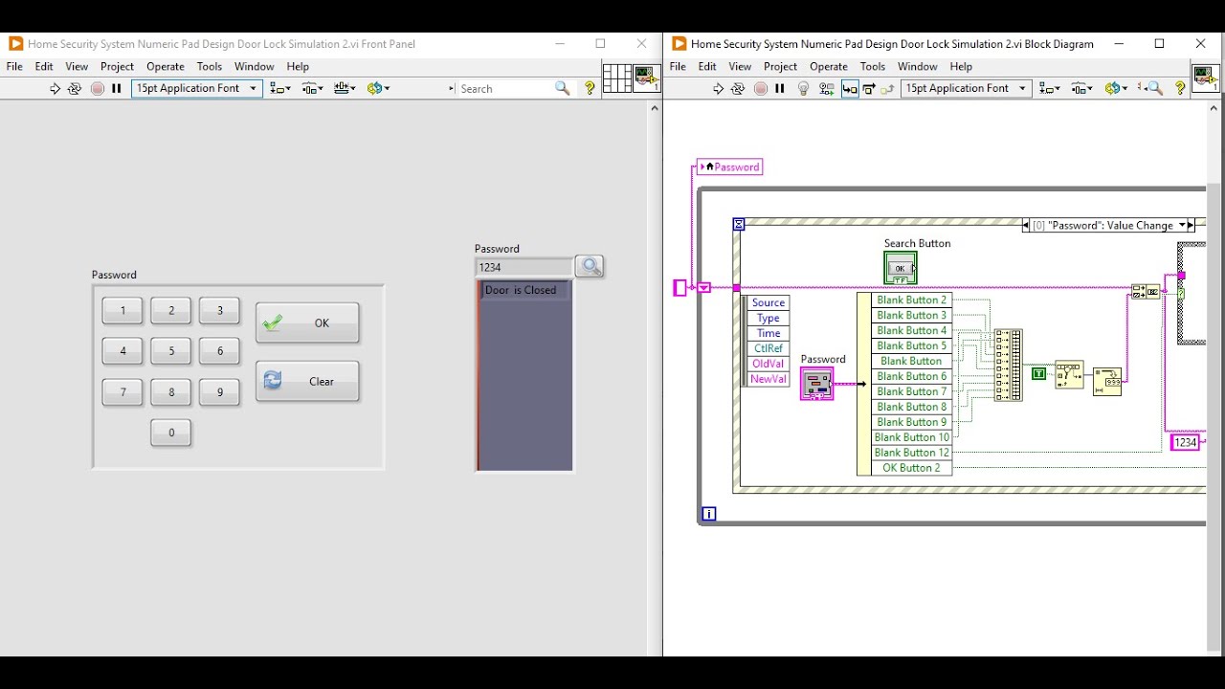The width and height of the screenshot is (1225, 689).
Task: Click the Password field showing 1234
Action: coord(523,268)
